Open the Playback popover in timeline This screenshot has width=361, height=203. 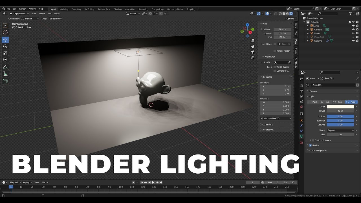(x=15, y=182)
